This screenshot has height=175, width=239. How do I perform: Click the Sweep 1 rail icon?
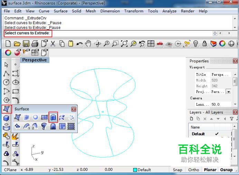27,126
